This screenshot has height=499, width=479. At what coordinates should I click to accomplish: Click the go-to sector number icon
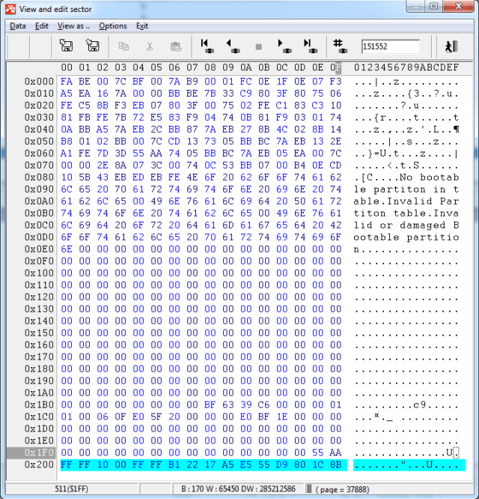[x=339, y=46]
